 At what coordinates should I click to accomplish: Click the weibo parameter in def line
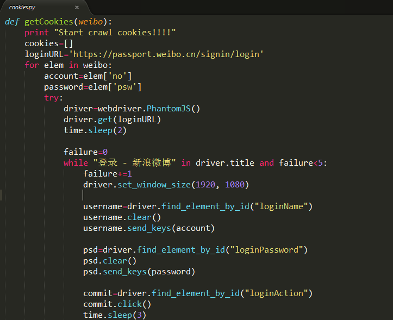[x=90, y=22]
